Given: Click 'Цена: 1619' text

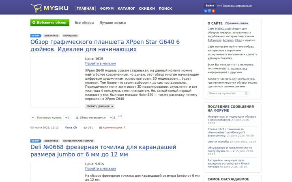Looking at the screenshot, I should (94, 59).
